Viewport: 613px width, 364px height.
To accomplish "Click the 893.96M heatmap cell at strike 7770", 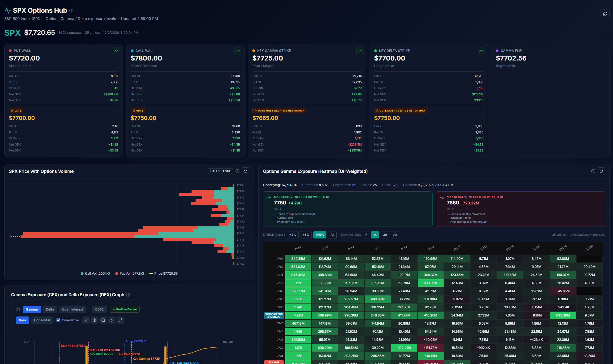I will (430, 283).
